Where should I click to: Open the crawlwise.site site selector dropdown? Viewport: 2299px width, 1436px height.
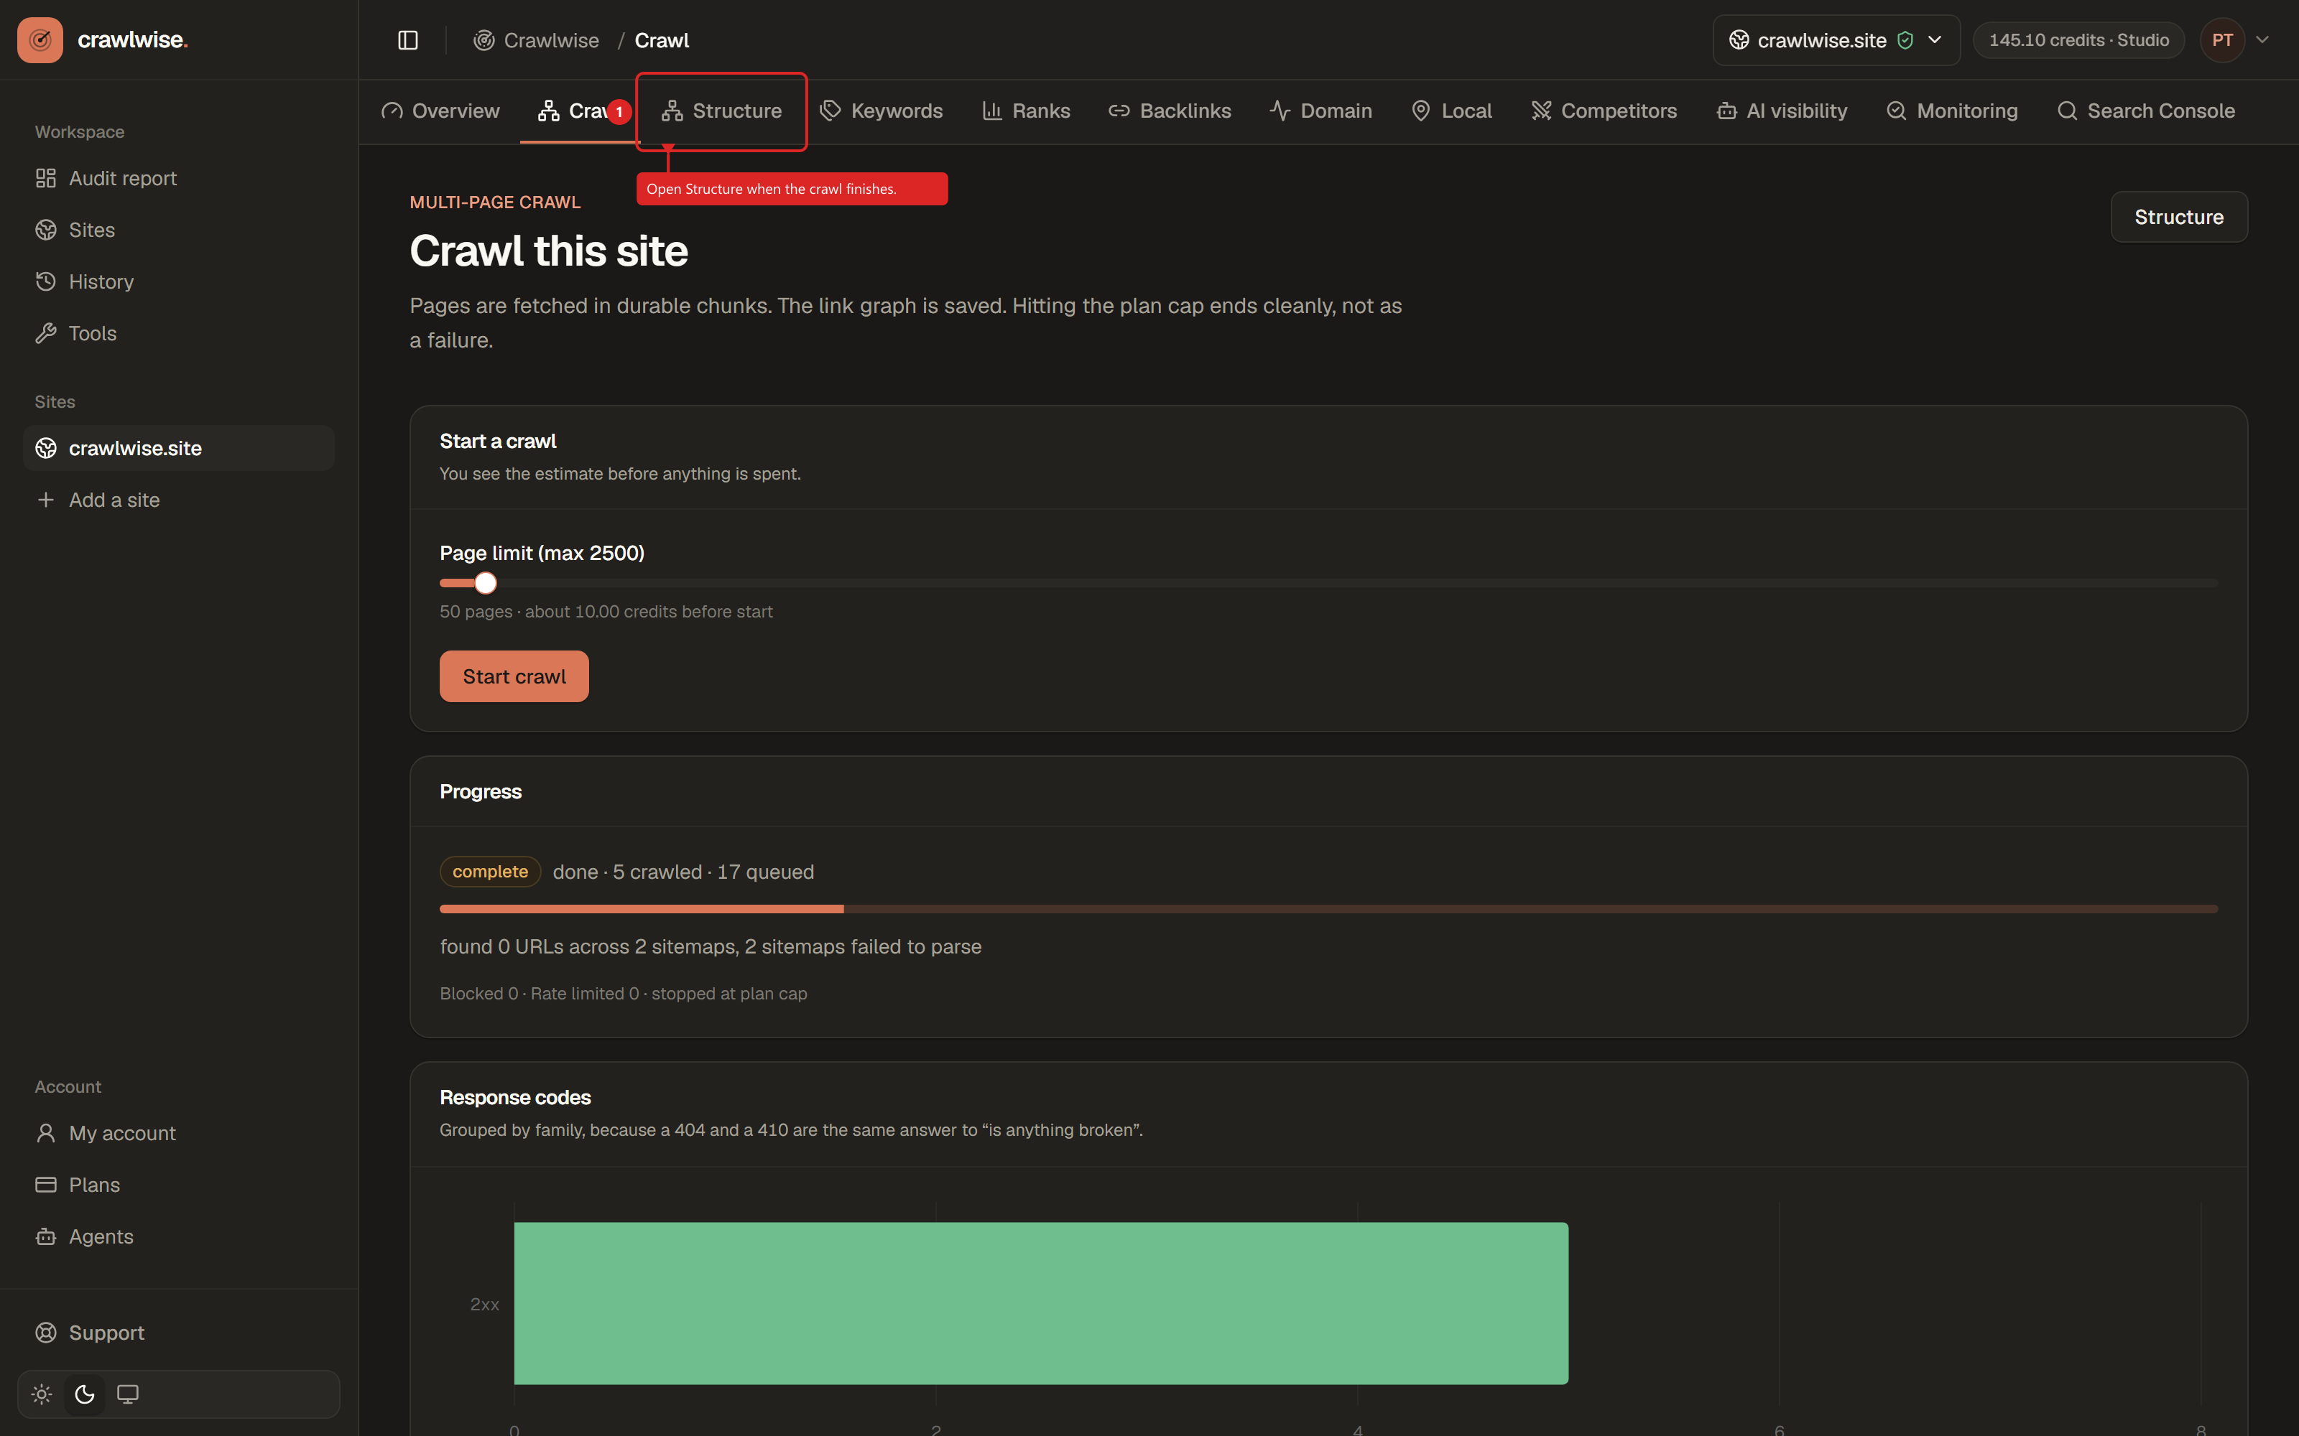click(x=1836, y=40)
